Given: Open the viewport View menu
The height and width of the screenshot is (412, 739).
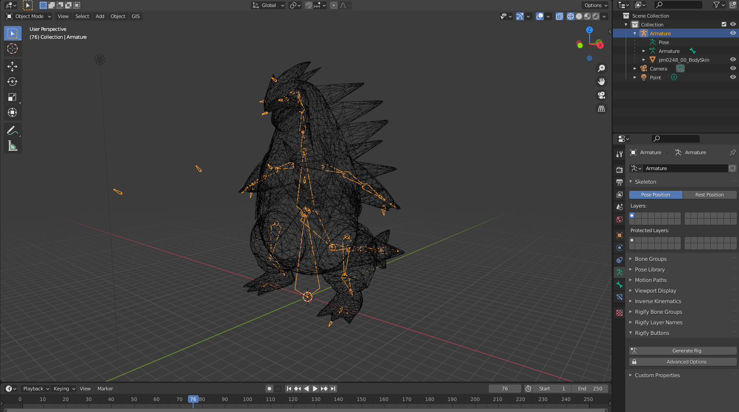Looking at the screenshot, I should coord(63,16).
